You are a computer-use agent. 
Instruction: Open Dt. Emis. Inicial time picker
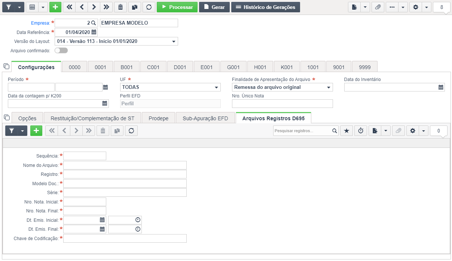pos(138,220)
